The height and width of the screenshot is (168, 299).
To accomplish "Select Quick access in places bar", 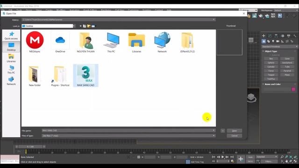I will click(11, 35).
